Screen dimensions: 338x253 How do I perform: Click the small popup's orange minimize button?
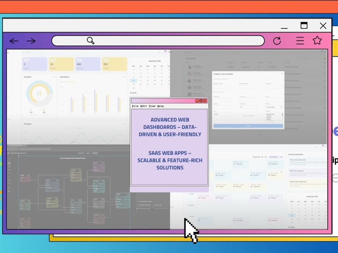tap(197, 101)
